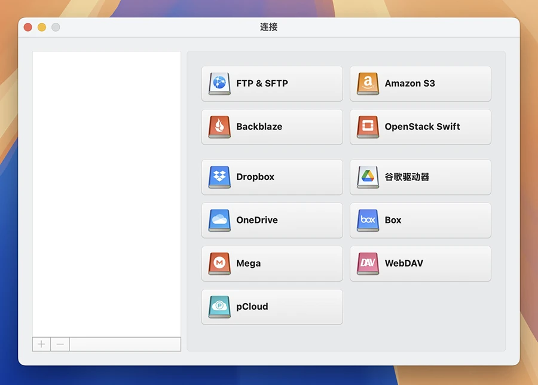This screenshot has width=538, height=385.
Task: Click the Backblaze flame icon
Action: coord(219,127)
